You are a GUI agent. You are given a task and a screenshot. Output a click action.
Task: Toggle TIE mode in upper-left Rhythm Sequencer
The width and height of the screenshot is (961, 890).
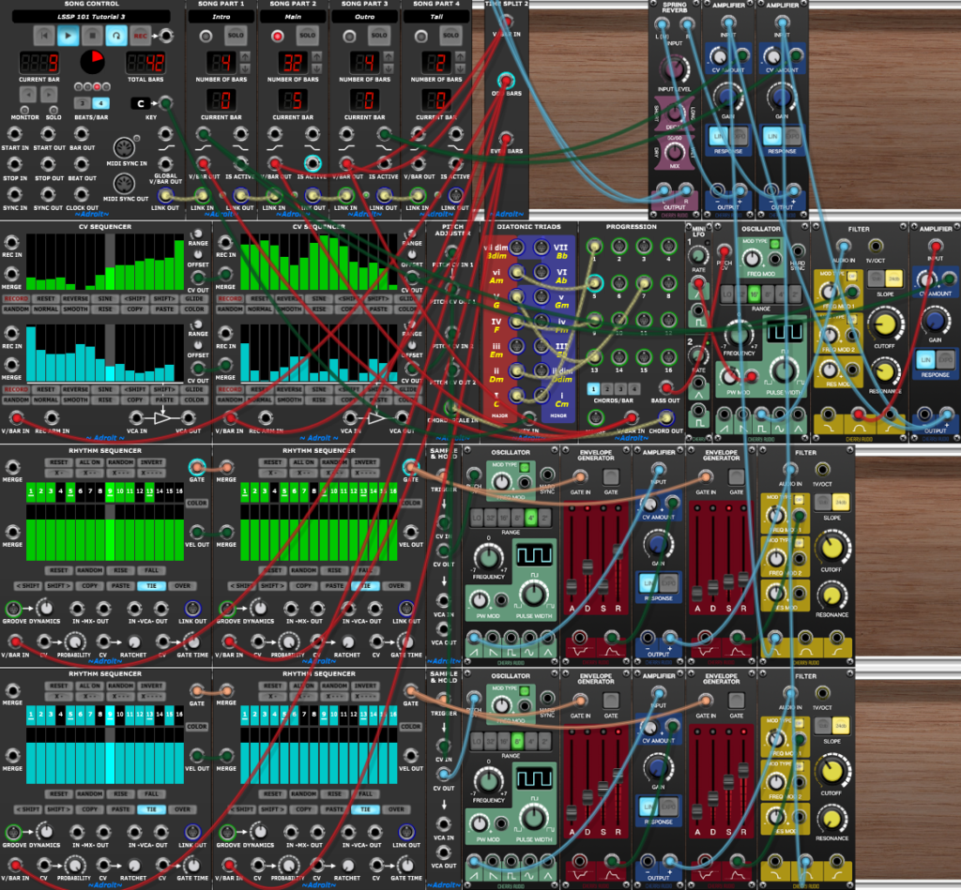tap(151, 586)
